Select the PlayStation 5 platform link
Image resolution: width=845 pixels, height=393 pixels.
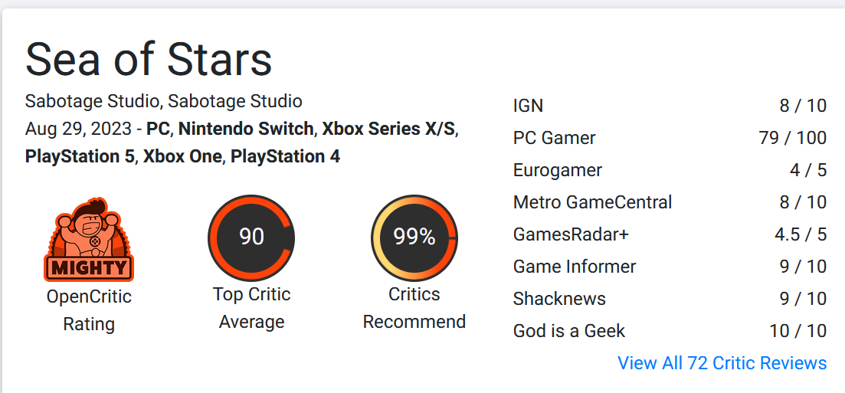[80, 157]
